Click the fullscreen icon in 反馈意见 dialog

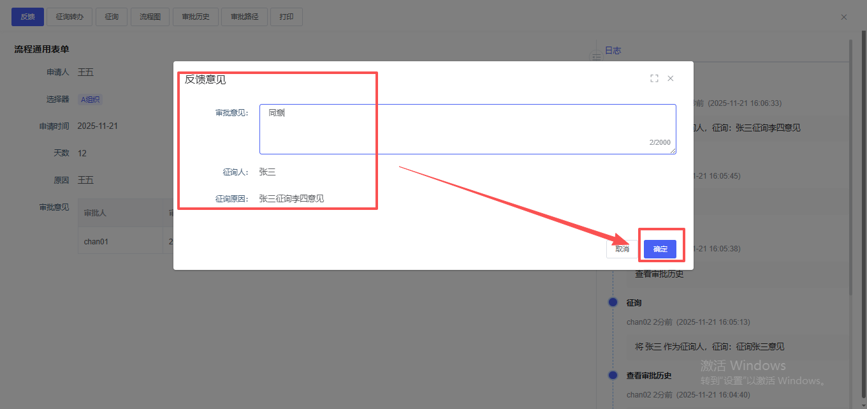pos(654,78)
